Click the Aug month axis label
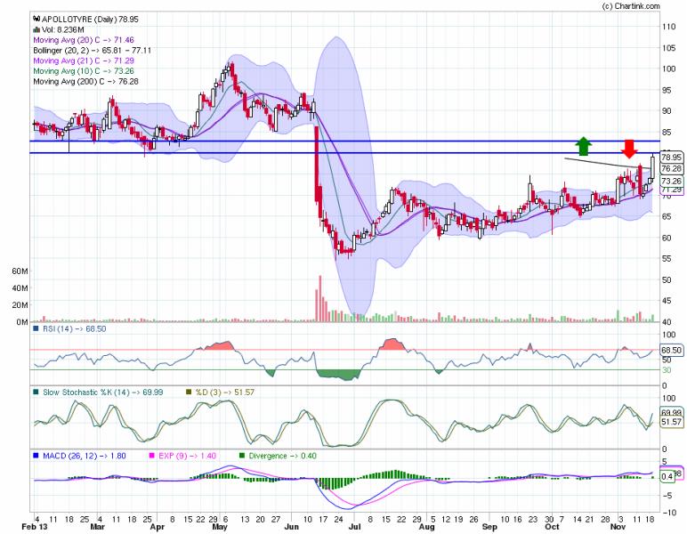This screenshot has height=534, width=687. (426, 527)
